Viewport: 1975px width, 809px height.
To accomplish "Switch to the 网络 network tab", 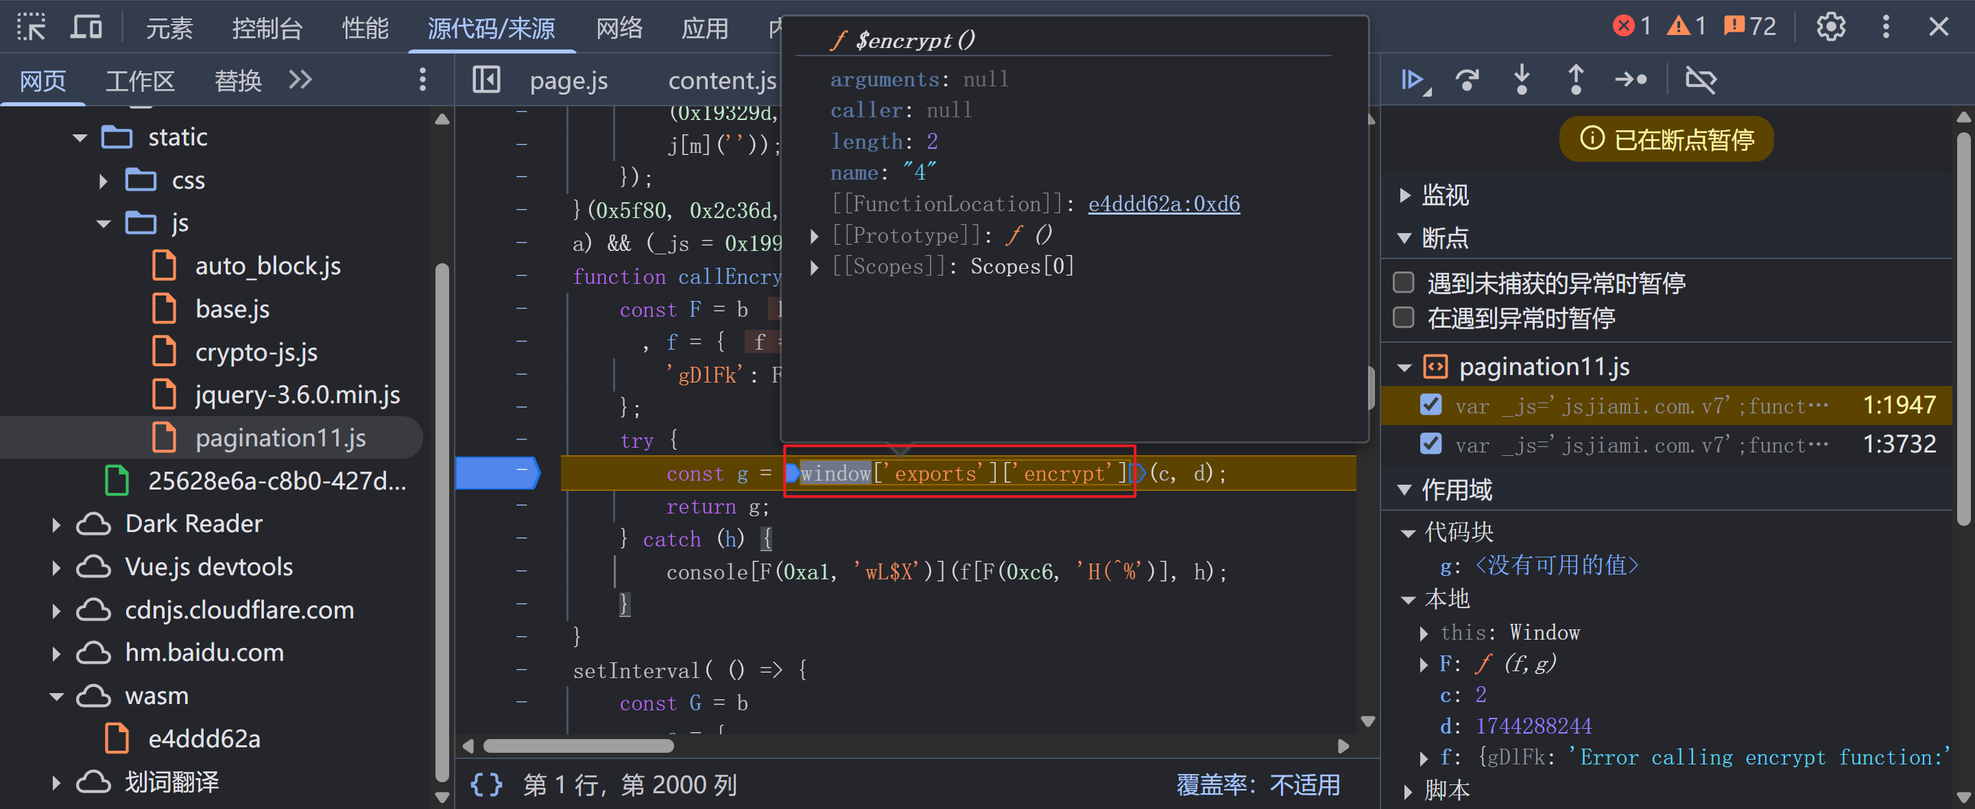I will 619,28.
